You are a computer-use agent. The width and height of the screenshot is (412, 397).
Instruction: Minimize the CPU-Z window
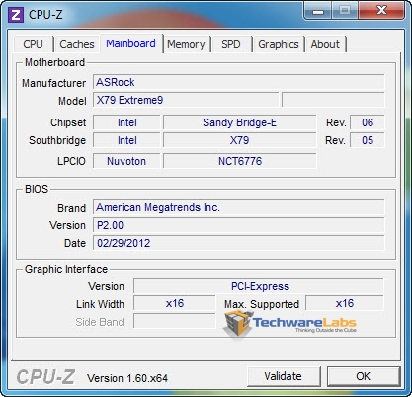click(x=317, y=11)
